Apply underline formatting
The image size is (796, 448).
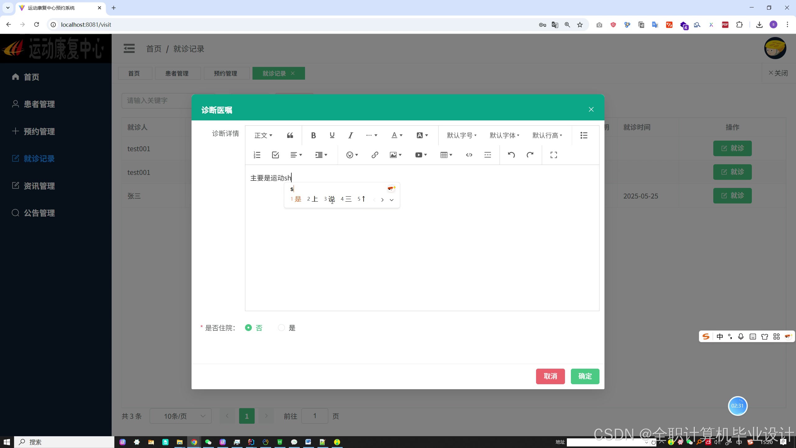(x=332, y=135)
